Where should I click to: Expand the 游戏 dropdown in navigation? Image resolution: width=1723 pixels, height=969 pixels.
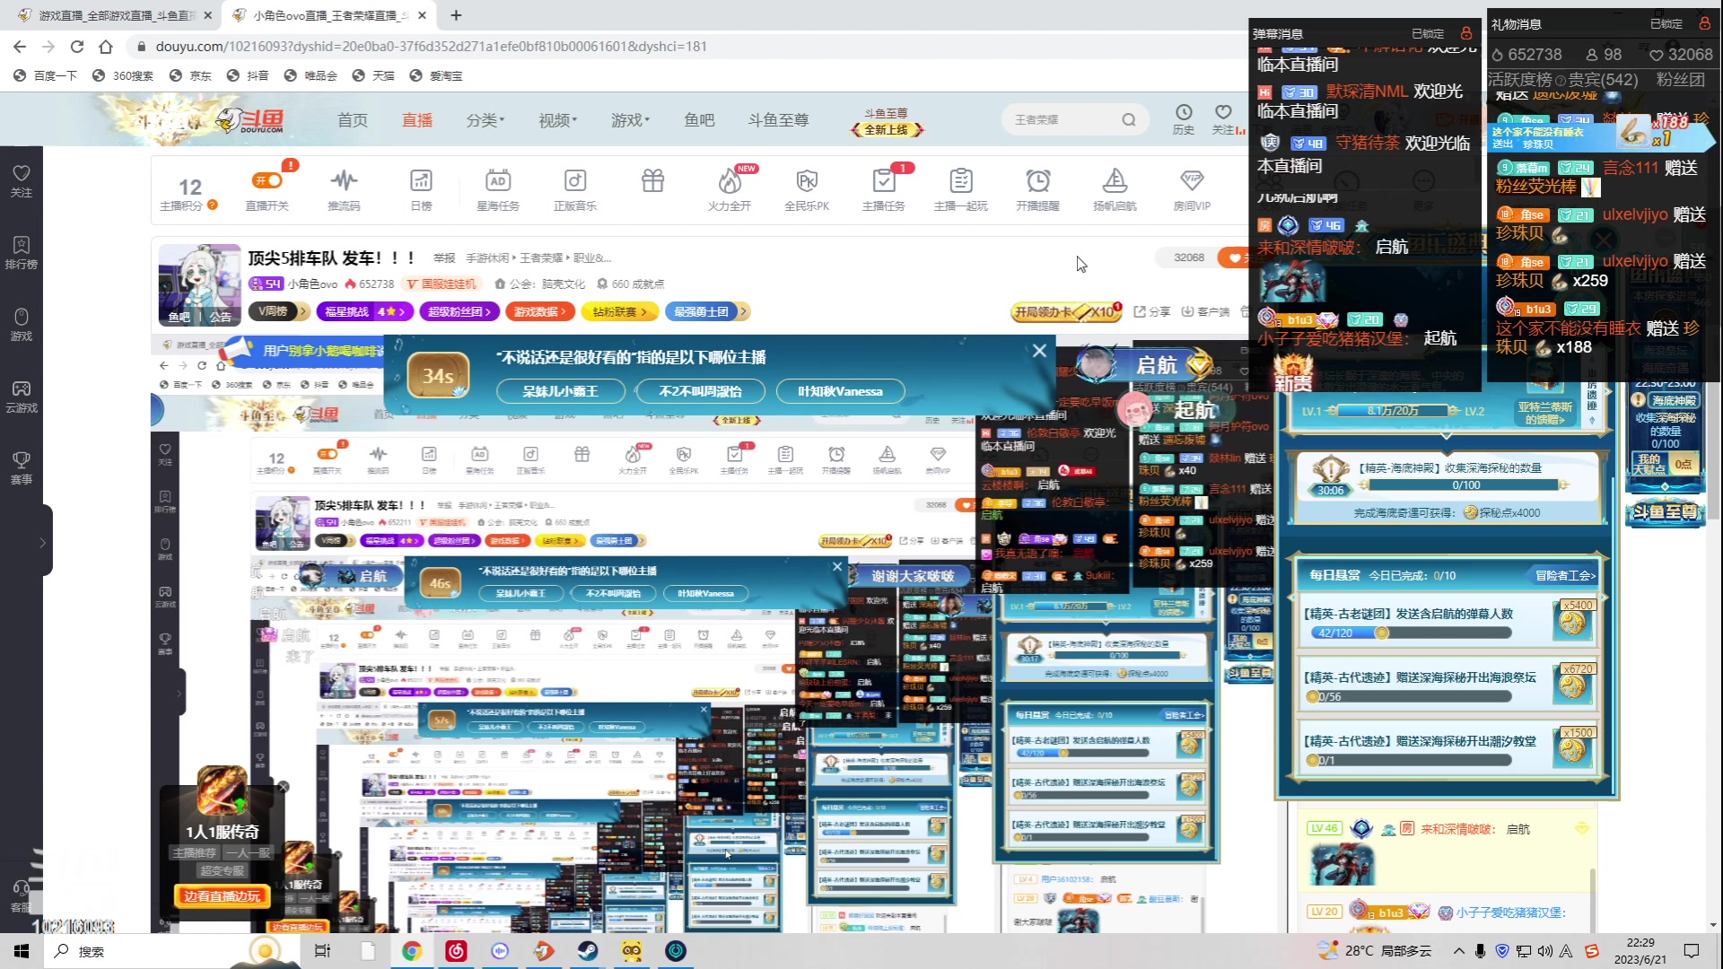coord(630,120)
